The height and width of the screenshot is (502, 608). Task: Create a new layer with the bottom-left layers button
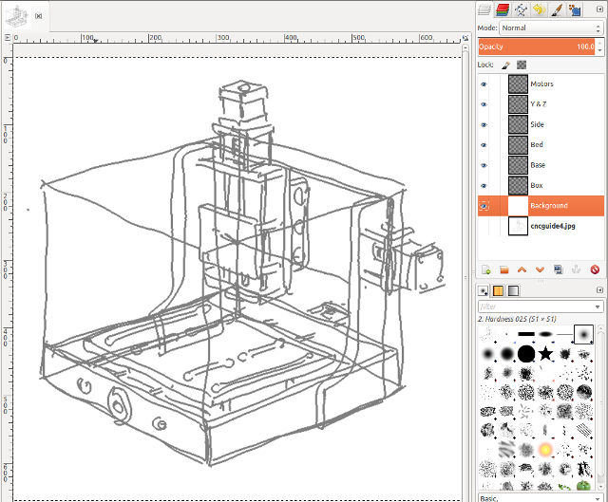point(485,270)
